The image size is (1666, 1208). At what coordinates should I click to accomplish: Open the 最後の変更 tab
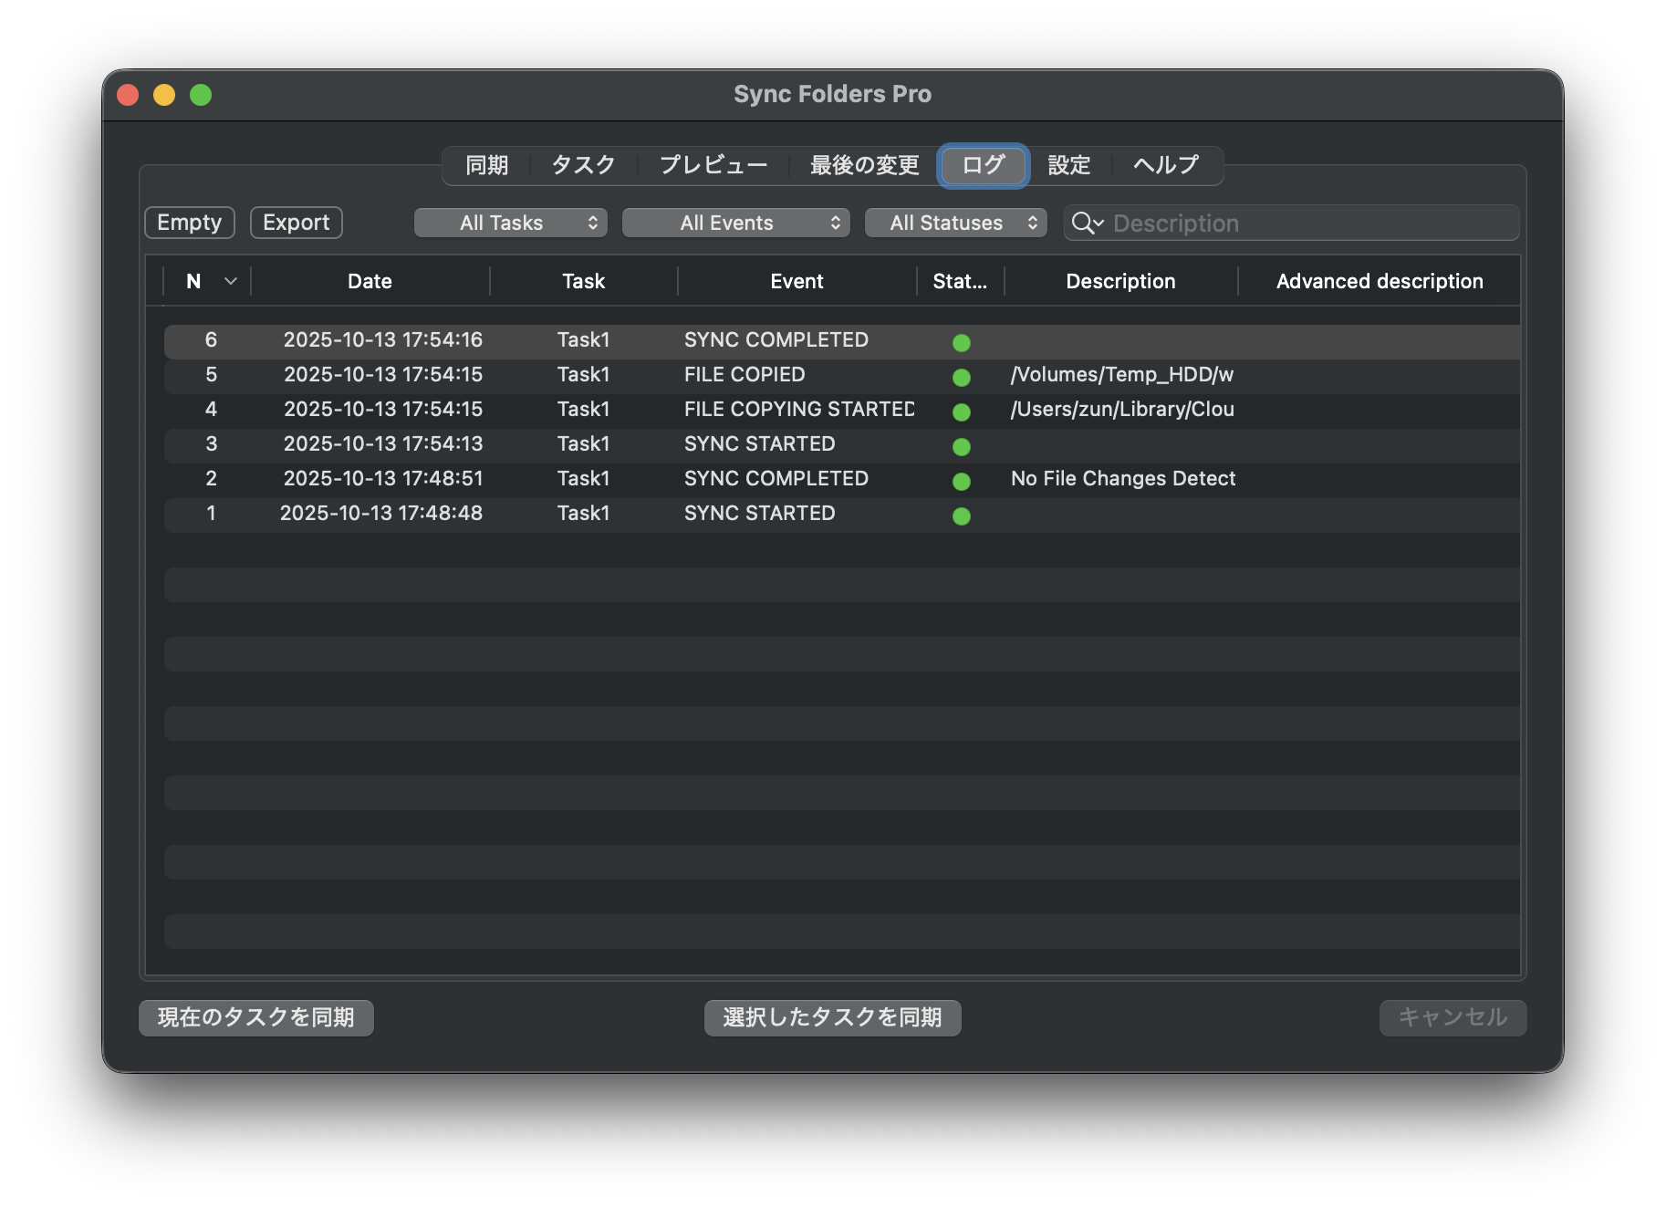(x=864, y=166)
